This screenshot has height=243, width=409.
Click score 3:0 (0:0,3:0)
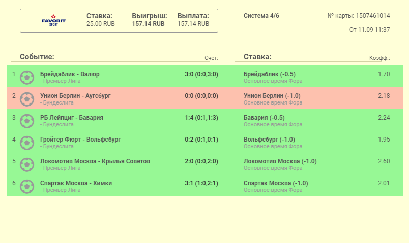click(201, 74)
